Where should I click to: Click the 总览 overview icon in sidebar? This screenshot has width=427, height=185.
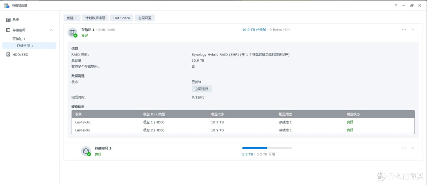pyautogui.click(x=8, y=20)
